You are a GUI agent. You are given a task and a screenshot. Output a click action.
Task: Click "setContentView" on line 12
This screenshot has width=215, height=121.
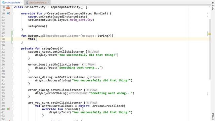(40, 20)
